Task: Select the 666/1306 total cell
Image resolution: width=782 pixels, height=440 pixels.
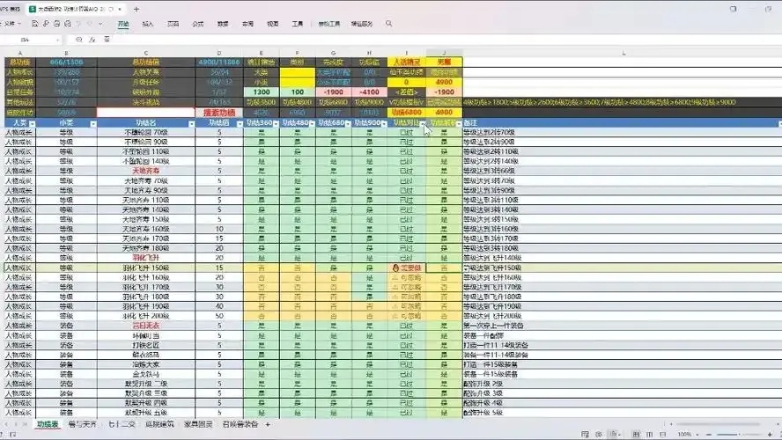Action: click(66, 62)
